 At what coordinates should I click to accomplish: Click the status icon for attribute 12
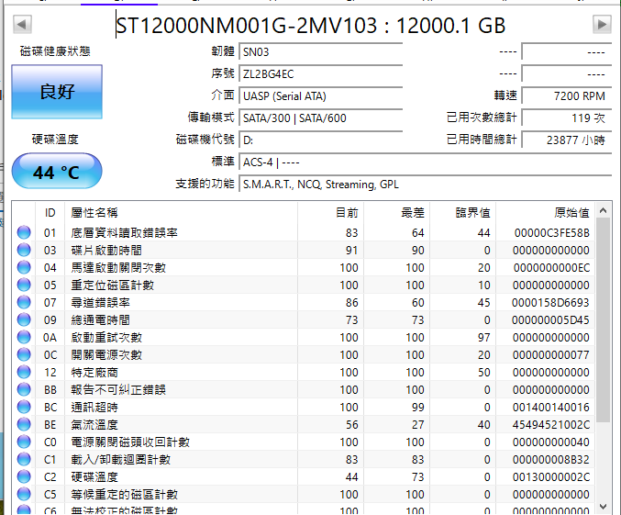coord(24,372)
